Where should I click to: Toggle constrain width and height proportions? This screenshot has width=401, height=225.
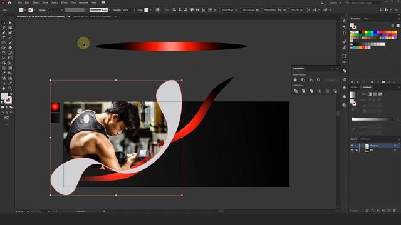[279, 10]
